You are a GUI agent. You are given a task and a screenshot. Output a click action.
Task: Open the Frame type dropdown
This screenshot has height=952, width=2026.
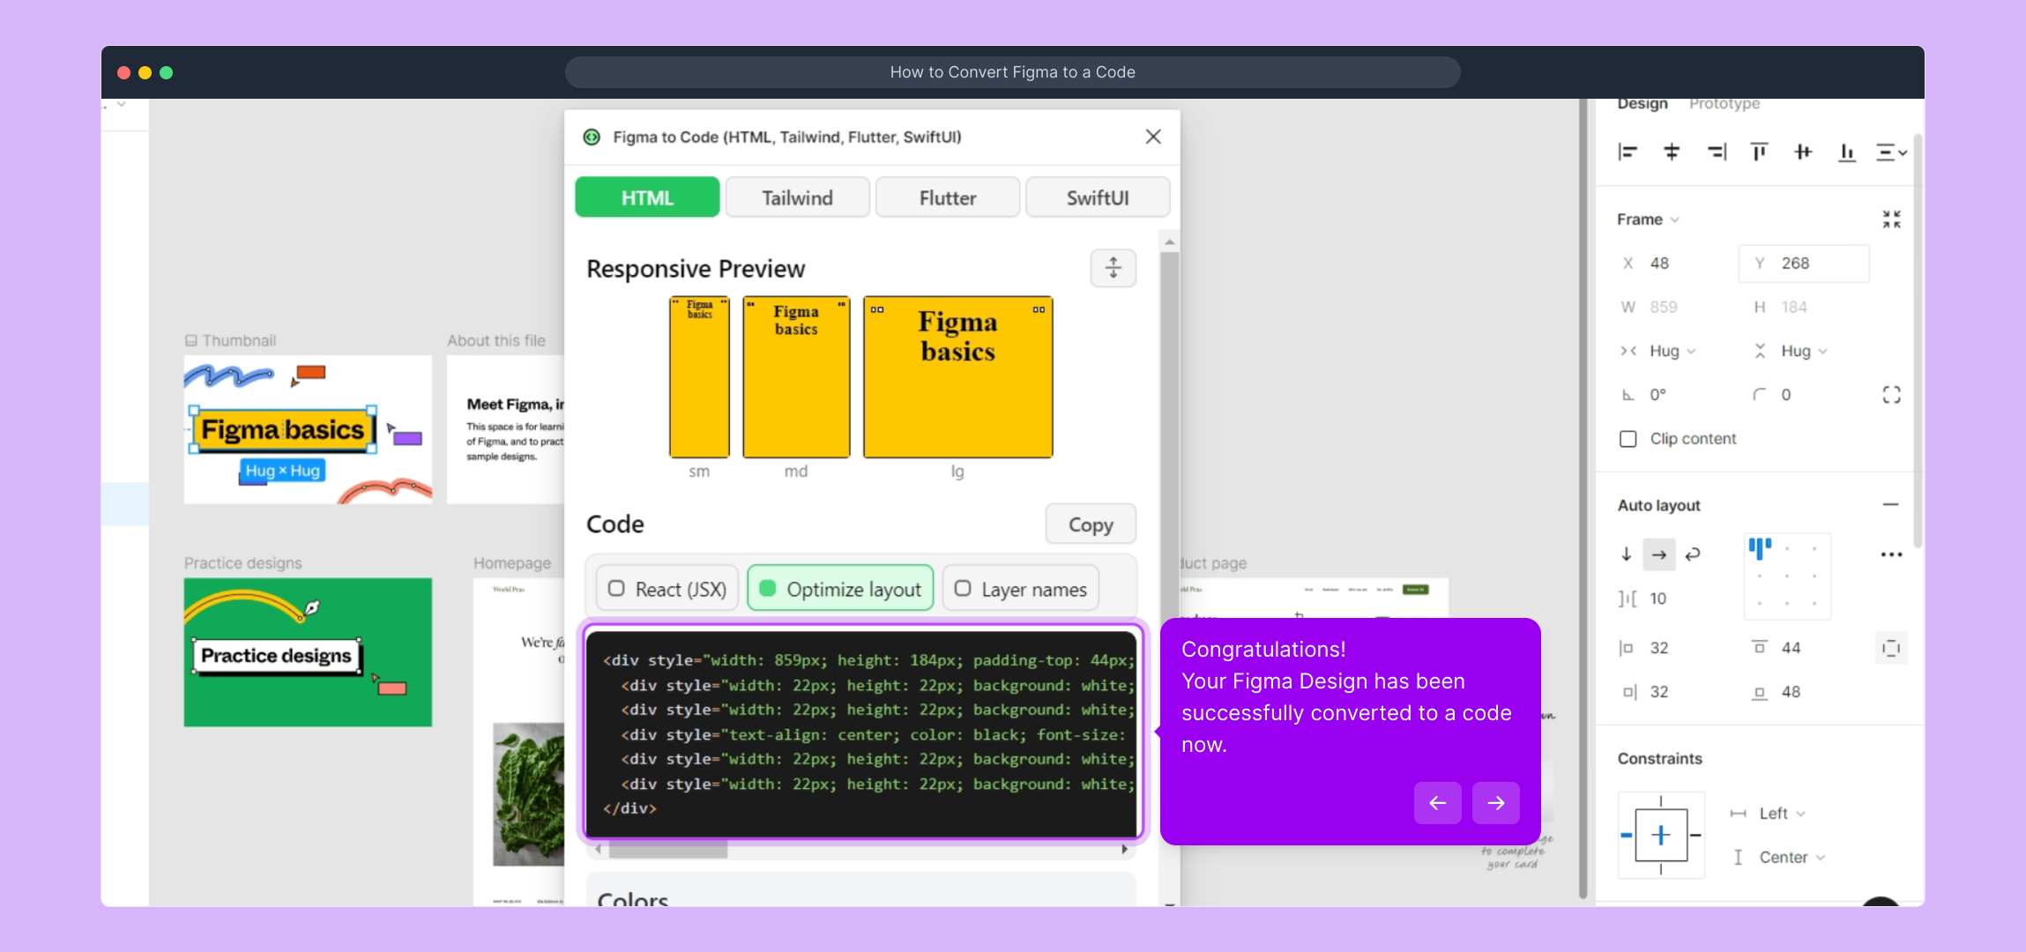tap(1648, 219)
